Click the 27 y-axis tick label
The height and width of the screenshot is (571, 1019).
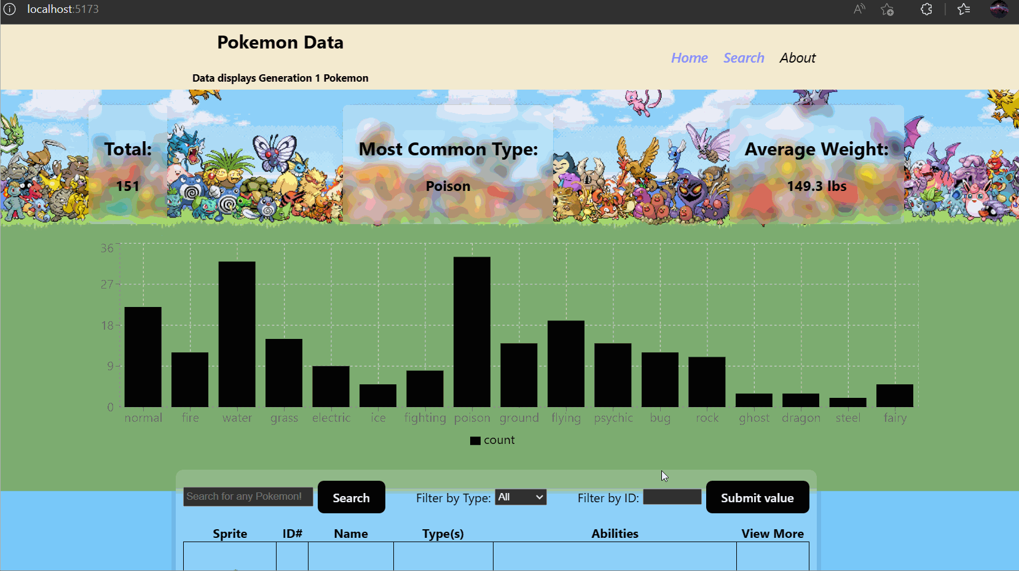point(107,284)
